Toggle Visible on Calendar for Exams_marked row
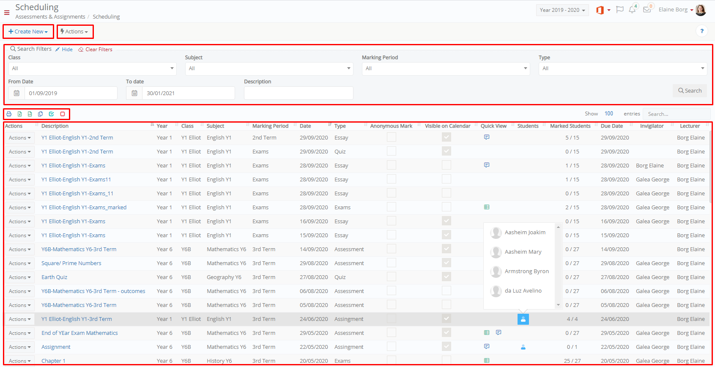 447,207
